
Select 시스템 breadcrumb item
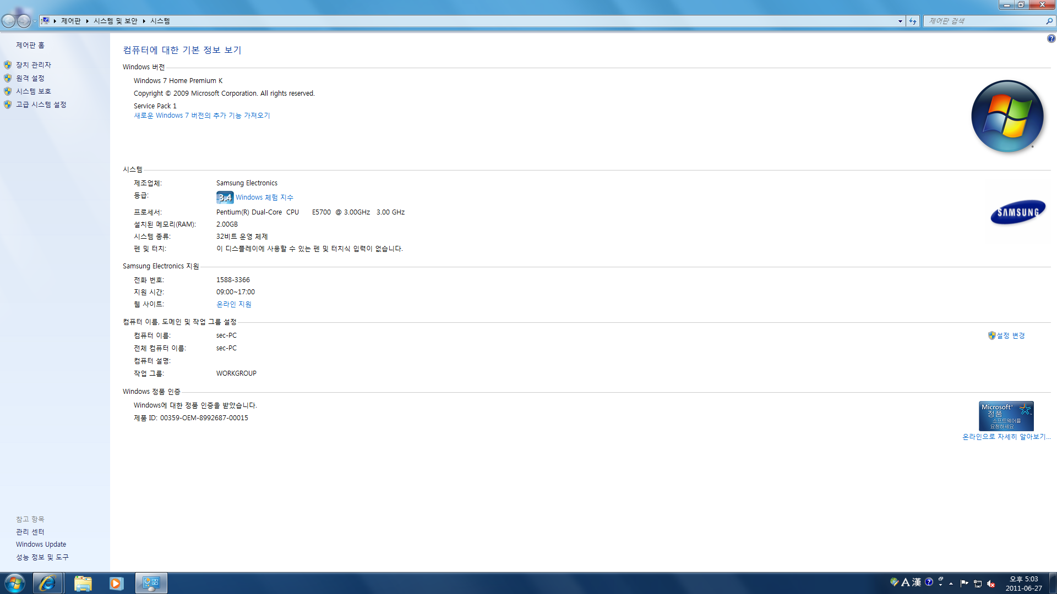pos(160,21)
